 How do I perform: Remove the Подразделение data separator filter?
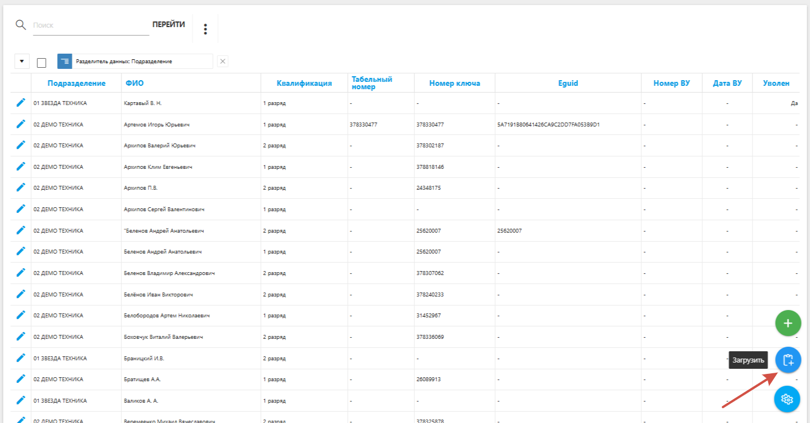(x=223, y=62)
